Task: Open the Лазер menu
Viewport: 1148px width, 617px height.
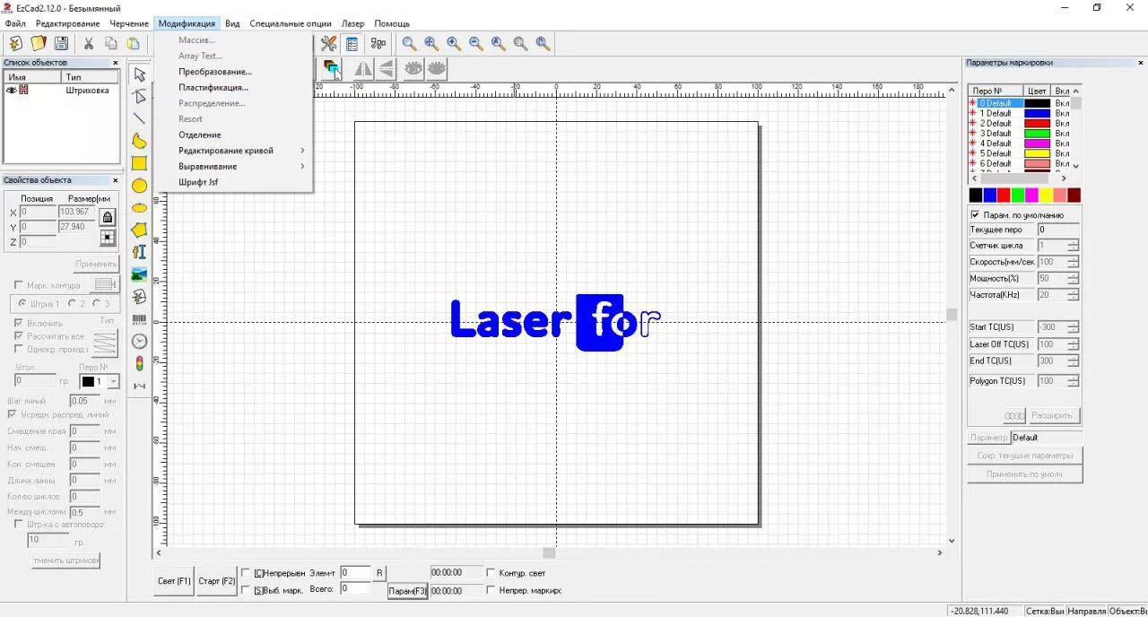Action: click(353, 23)
